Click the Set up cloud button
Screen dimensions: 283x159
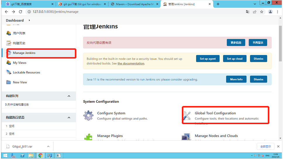[x=235, y=59]
